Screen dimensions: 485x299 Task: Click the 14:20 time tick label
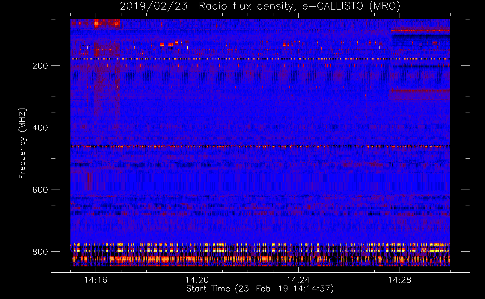[x=197, y=280]
